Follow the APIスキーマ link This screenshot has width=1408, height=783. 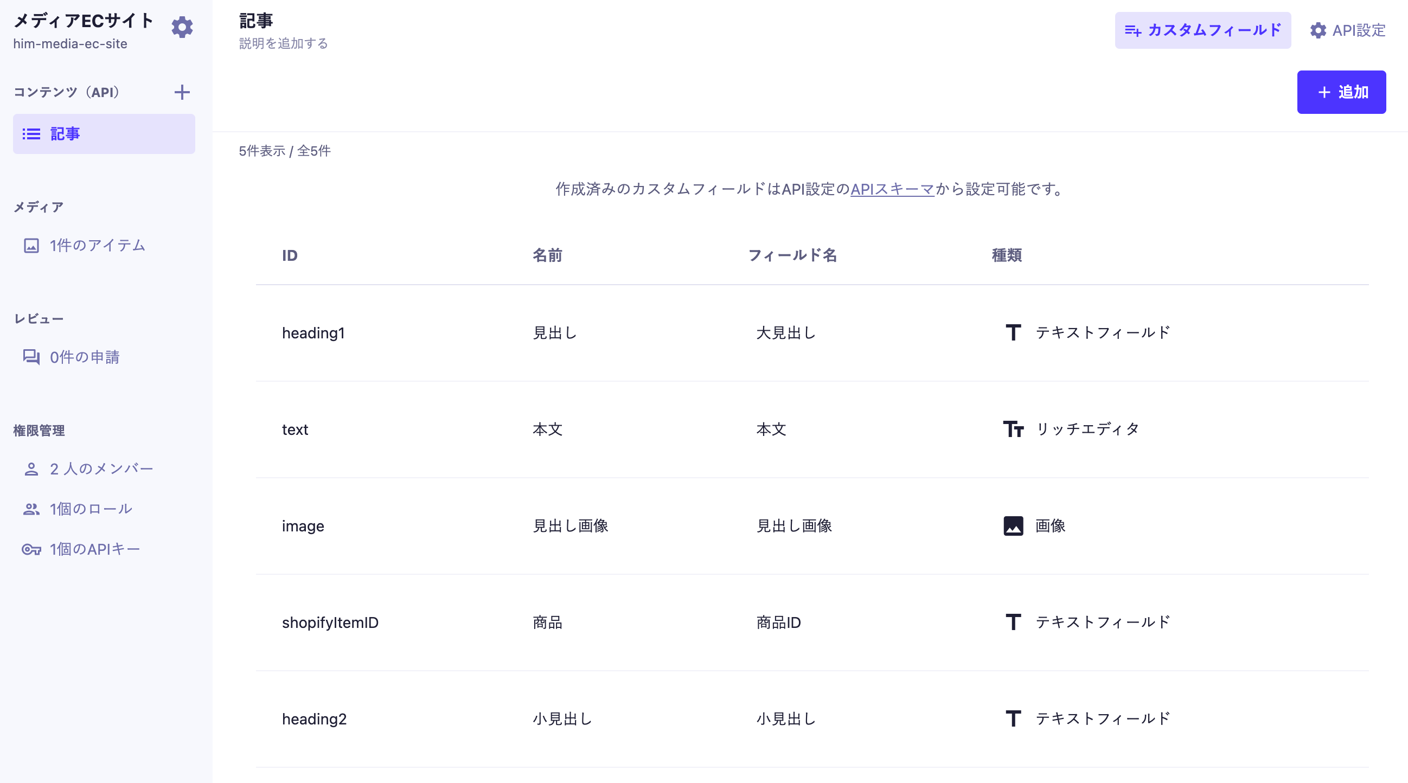[x=892, y=189]
